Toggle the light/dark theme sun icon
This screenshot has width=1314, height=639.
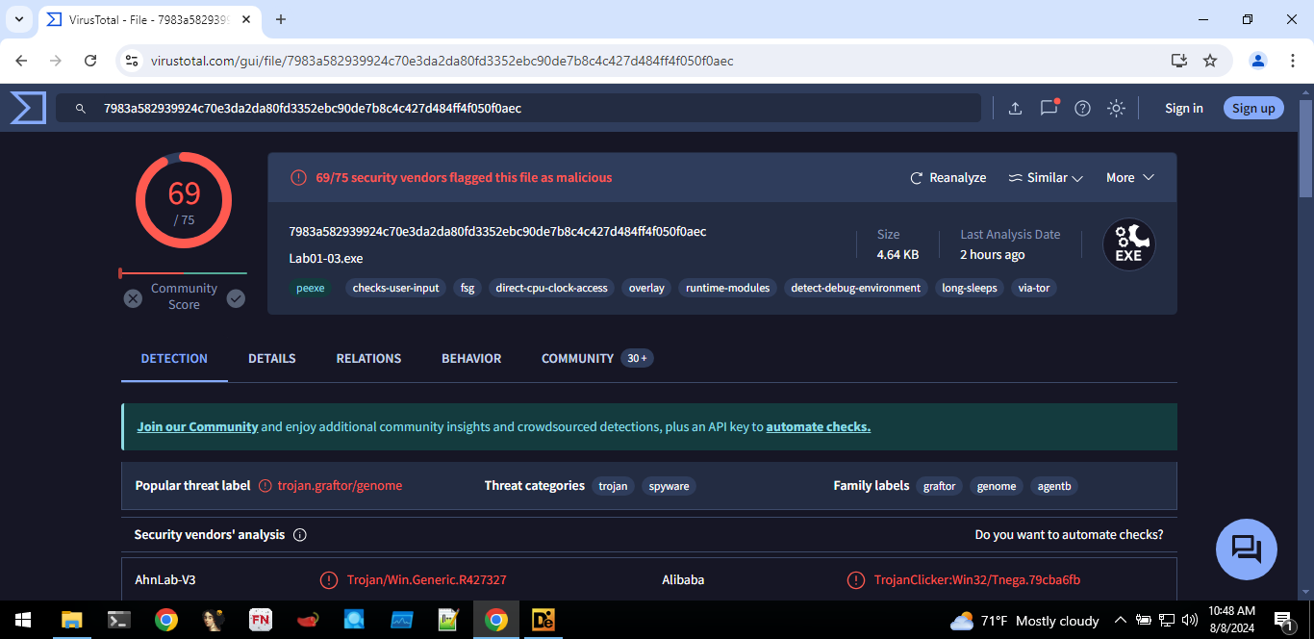click(x=1116, y=109)
